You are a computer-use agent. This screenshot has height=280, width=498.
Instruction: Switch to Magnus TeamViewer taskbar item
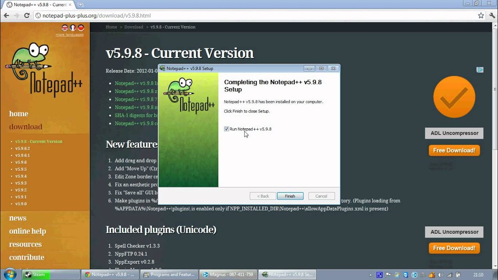(x=228, y=275)
